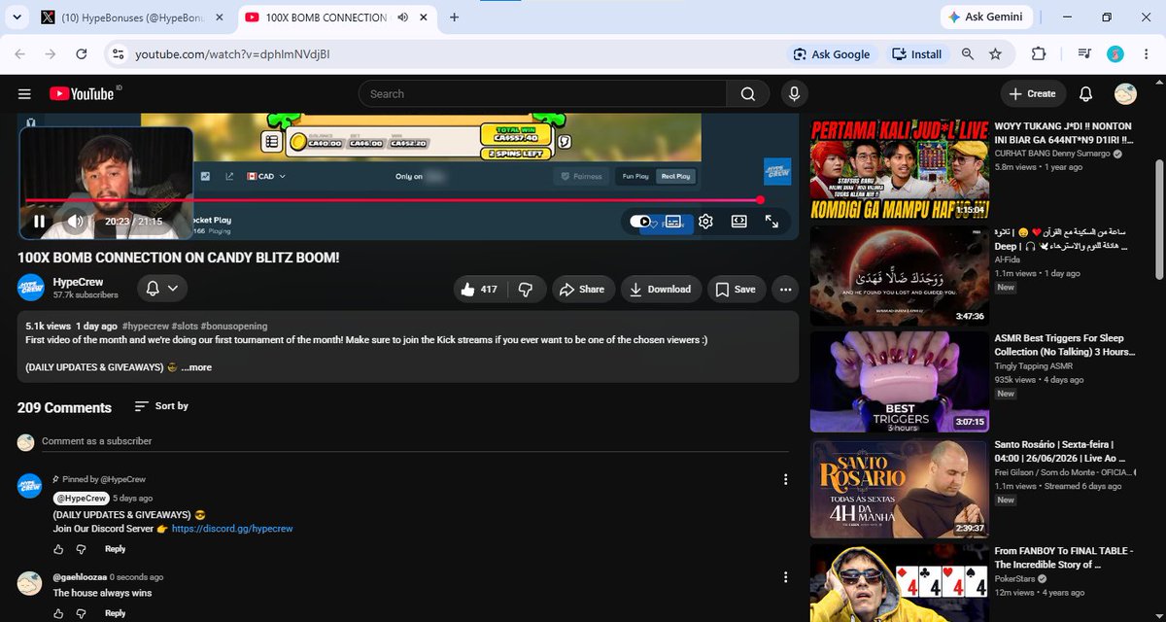
Task: Start voice search with the microphone
Action: pyautogui.click(x=794, y=93)
